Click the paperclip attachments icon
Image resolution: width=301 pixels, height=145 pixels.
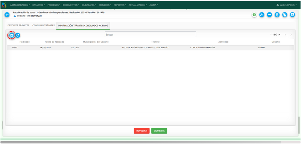click(x=277, y=15)
